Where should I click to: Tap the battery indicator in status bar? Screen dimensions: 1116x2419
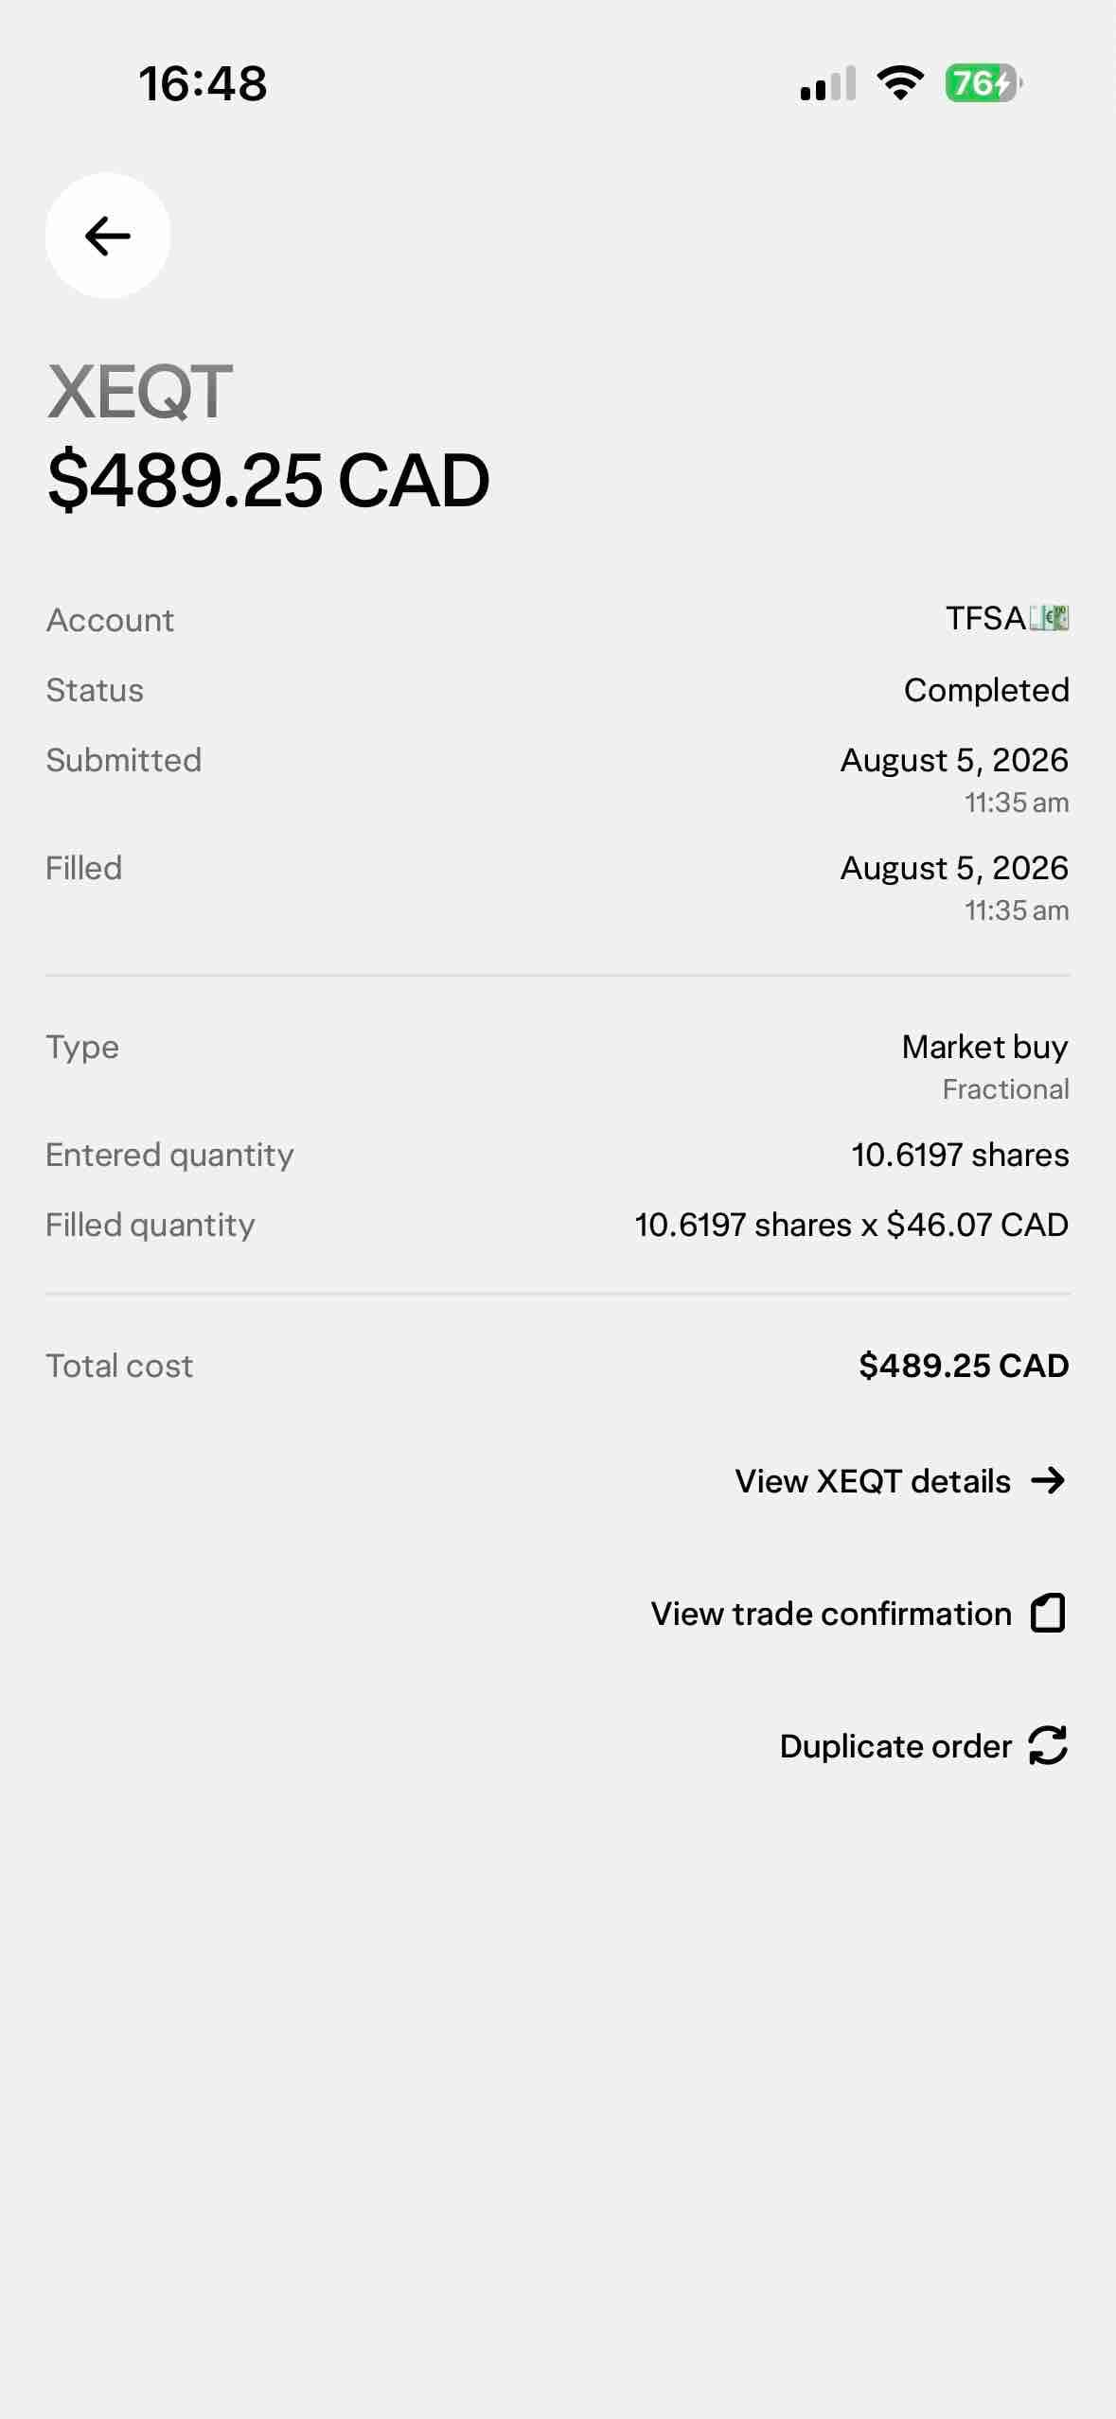983,83
